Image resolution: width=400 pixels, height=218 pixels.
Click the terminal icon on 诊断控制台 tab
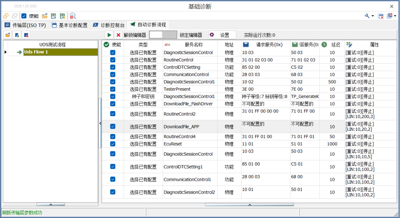[x=96, y=25]
